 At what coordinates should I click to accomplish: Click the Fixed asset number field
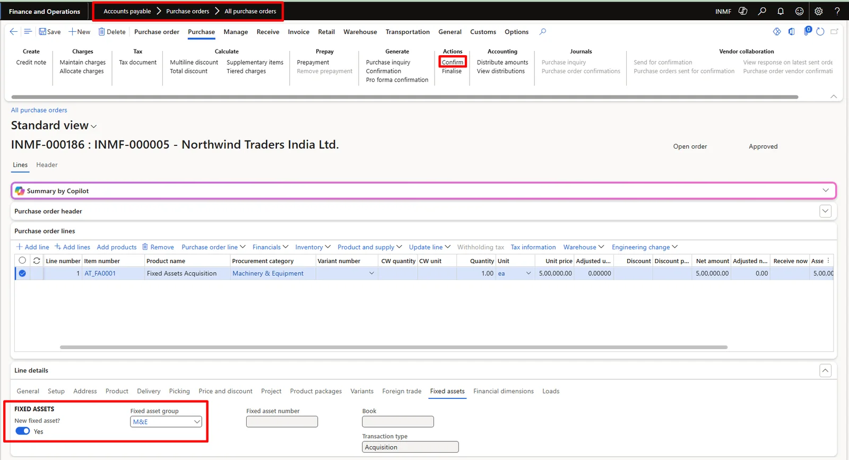point(282,422)
